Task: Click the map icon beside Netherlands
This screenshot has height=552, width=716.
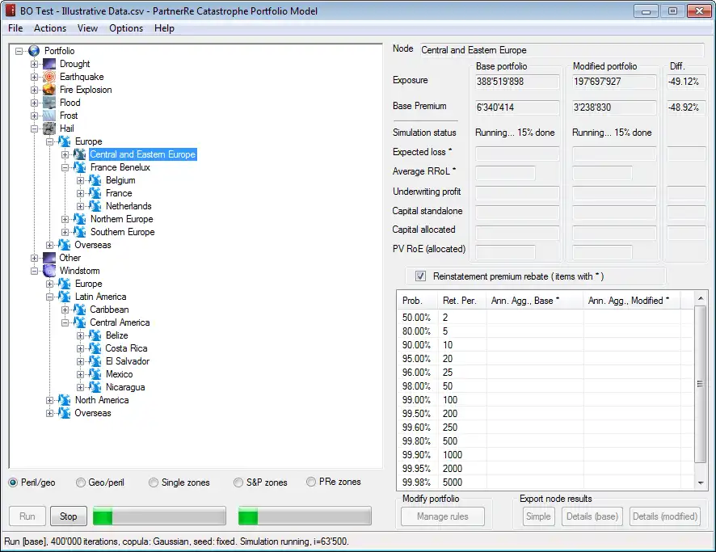Action: (x=95, y=206)
